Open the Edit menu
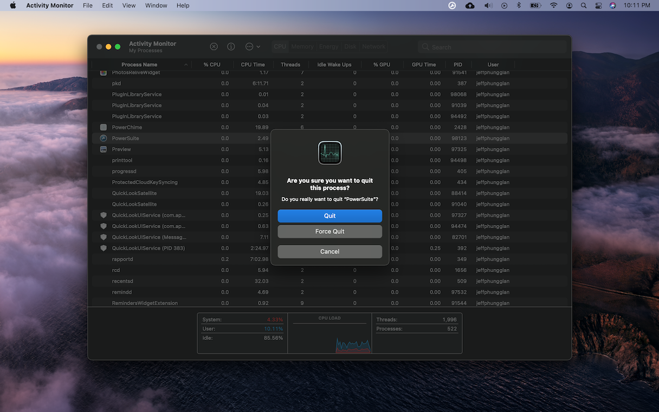 (x=108, y=5)
